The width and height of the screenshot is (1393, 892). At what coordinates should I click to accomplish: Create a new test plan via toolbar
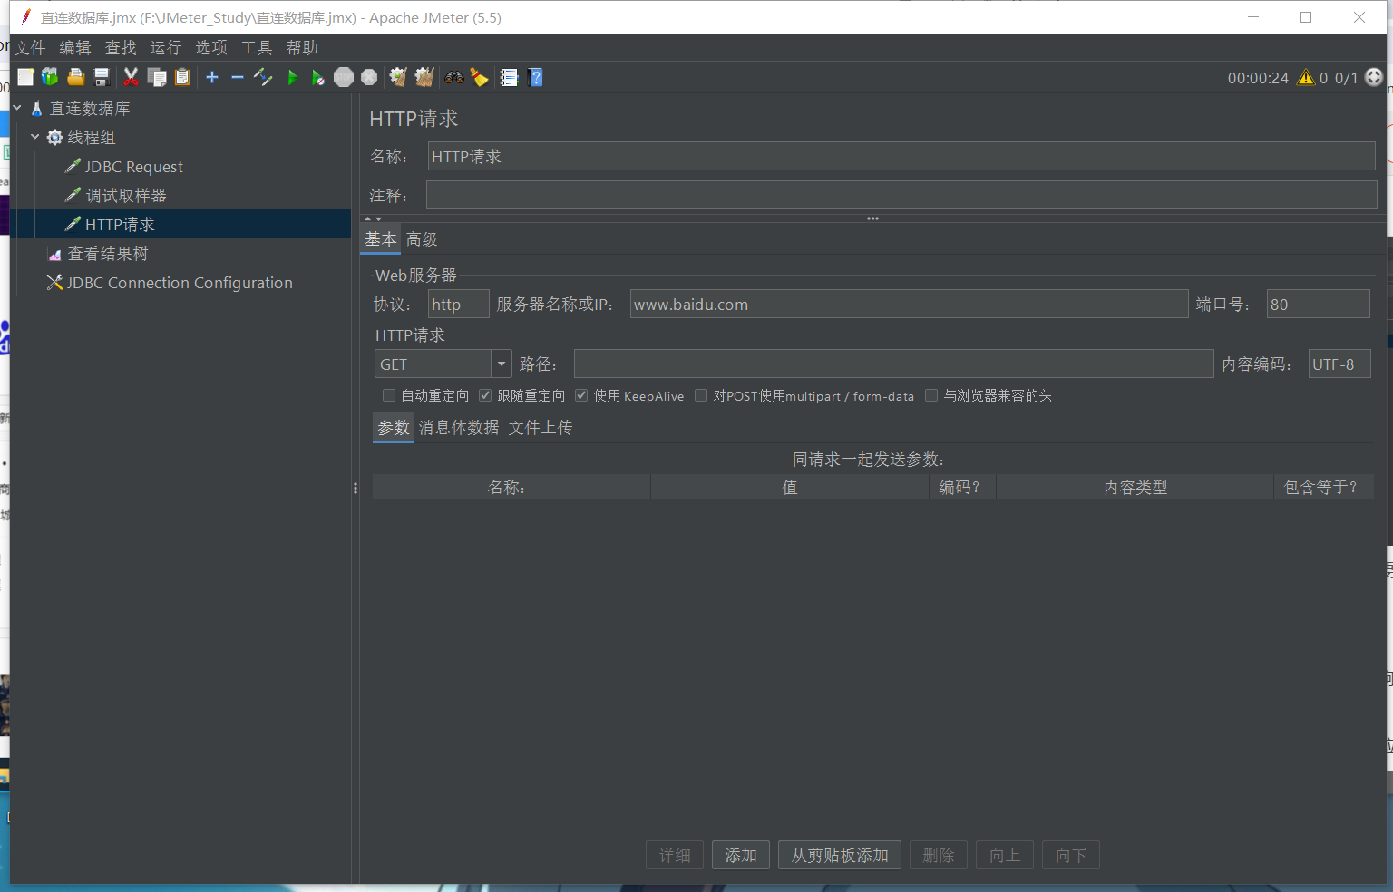click(25, 78)
